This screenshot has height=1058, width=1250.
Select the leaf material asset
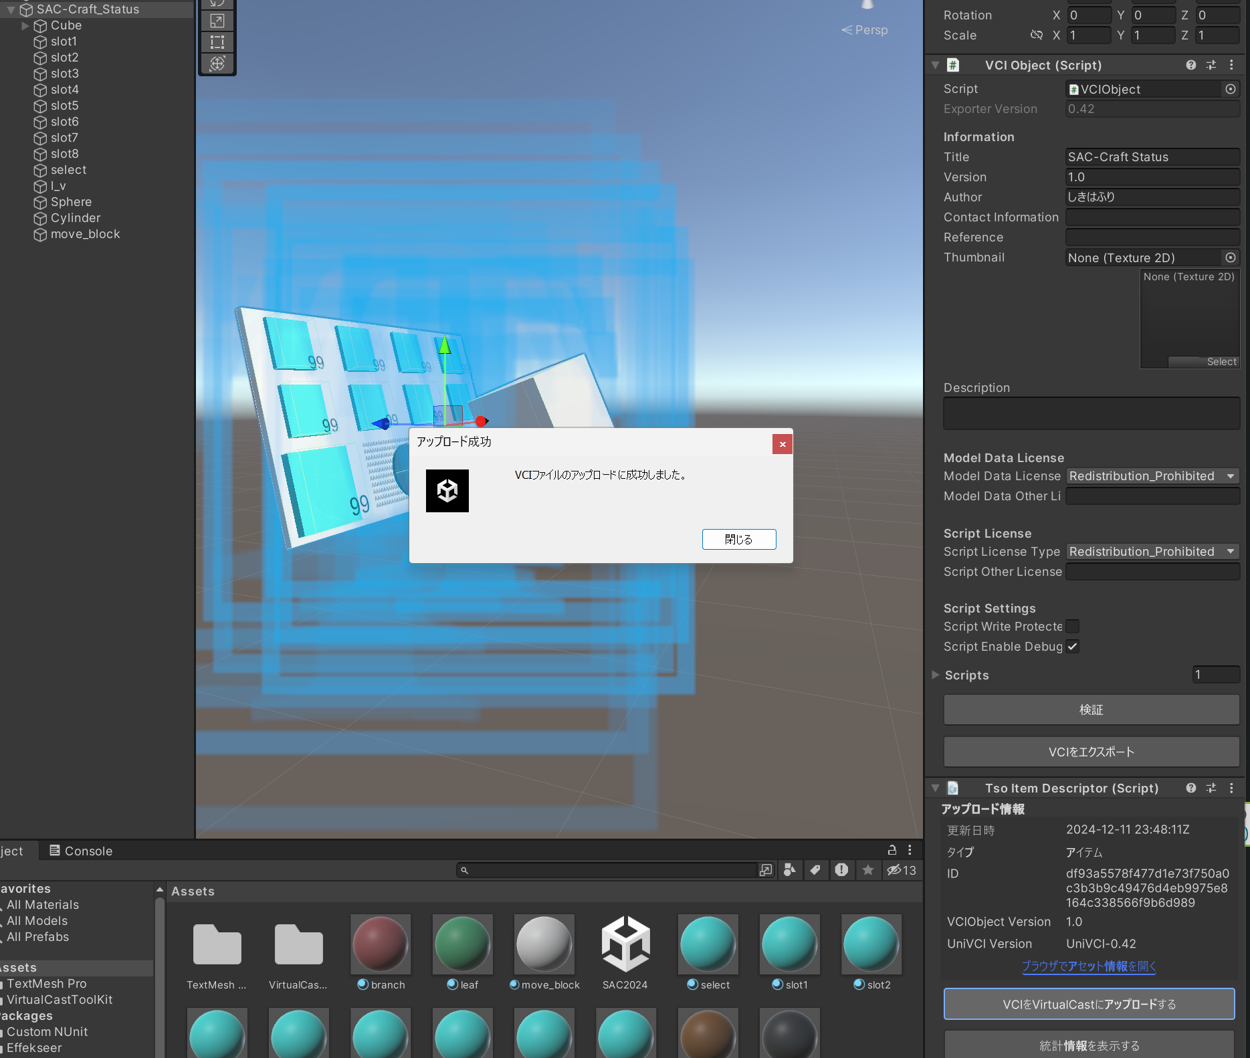tap(462, 953)
